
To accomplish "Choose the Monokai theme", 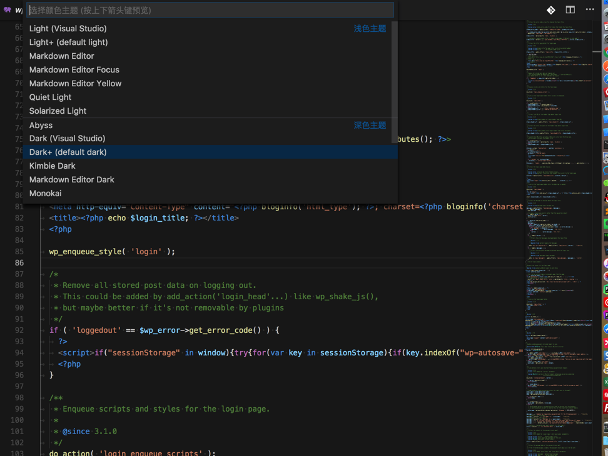I will (210, 194).
